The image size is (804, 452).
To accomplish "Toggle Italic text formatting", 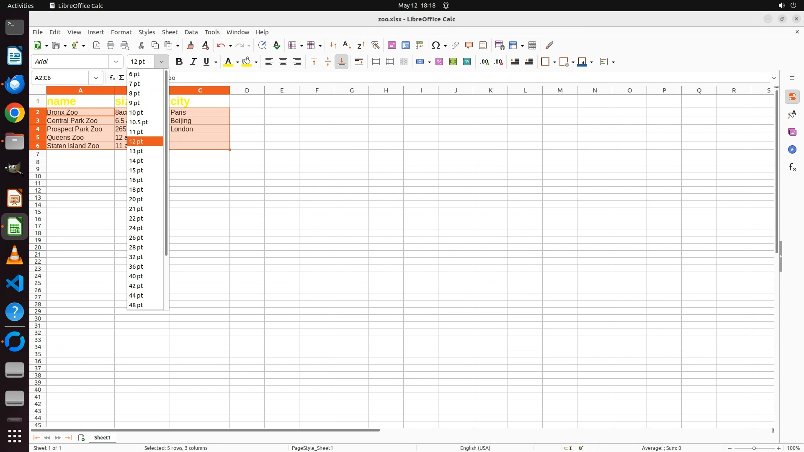I will click(193, 62).
